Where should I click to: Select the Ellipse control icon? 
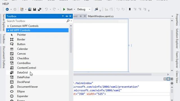pyautogui.click(x=12, y=91)
